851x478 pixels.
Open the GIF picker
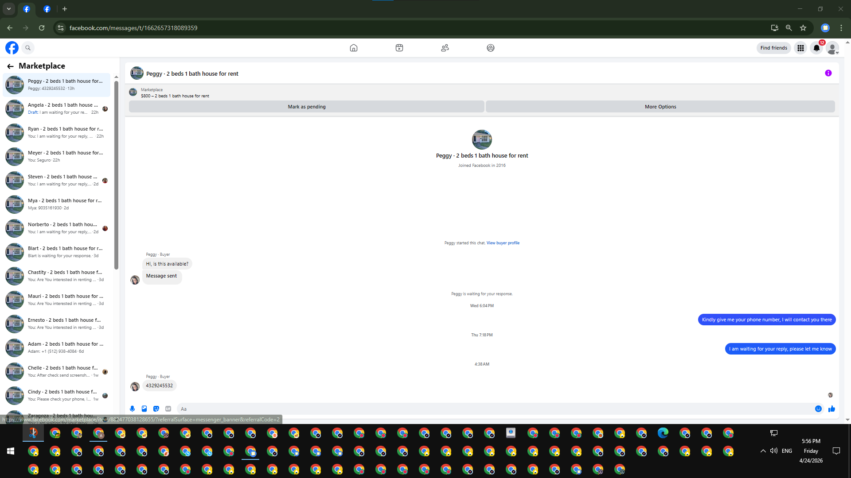[168, 409]
